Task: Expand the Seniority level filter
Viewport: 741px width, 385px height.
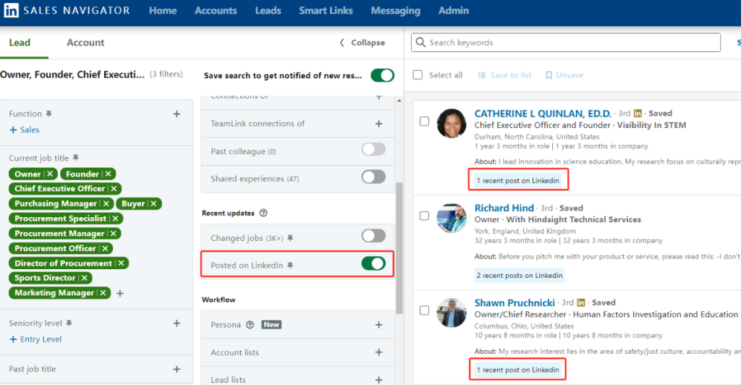Action: (177, 323)
